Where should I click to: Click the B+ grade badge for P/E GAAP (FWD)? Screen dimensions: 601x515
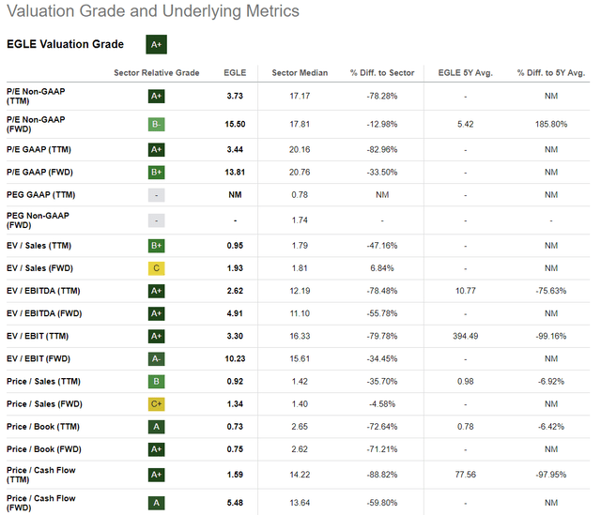pos(156,172)
